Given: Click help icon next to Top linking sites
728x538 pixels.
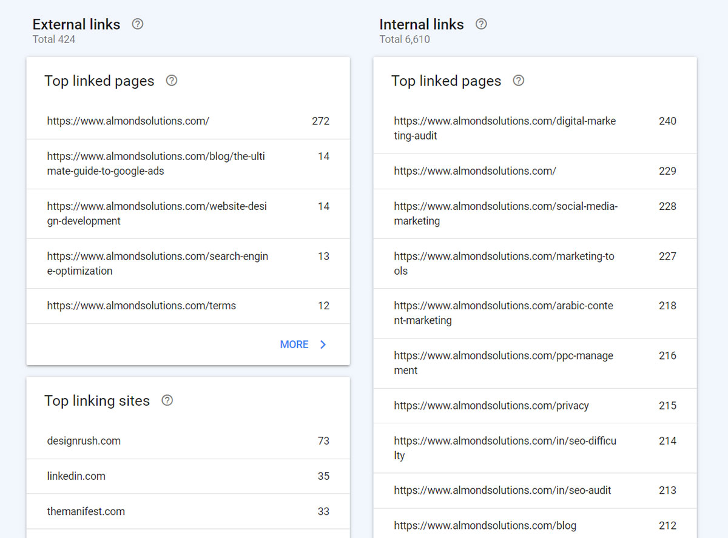Looking at the screenshot, I should (167, 400).
